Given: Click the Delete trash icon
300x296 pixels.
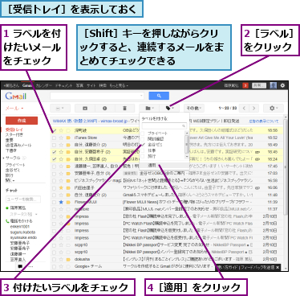Looking at the screenshot, I should (x=124, y=109).
